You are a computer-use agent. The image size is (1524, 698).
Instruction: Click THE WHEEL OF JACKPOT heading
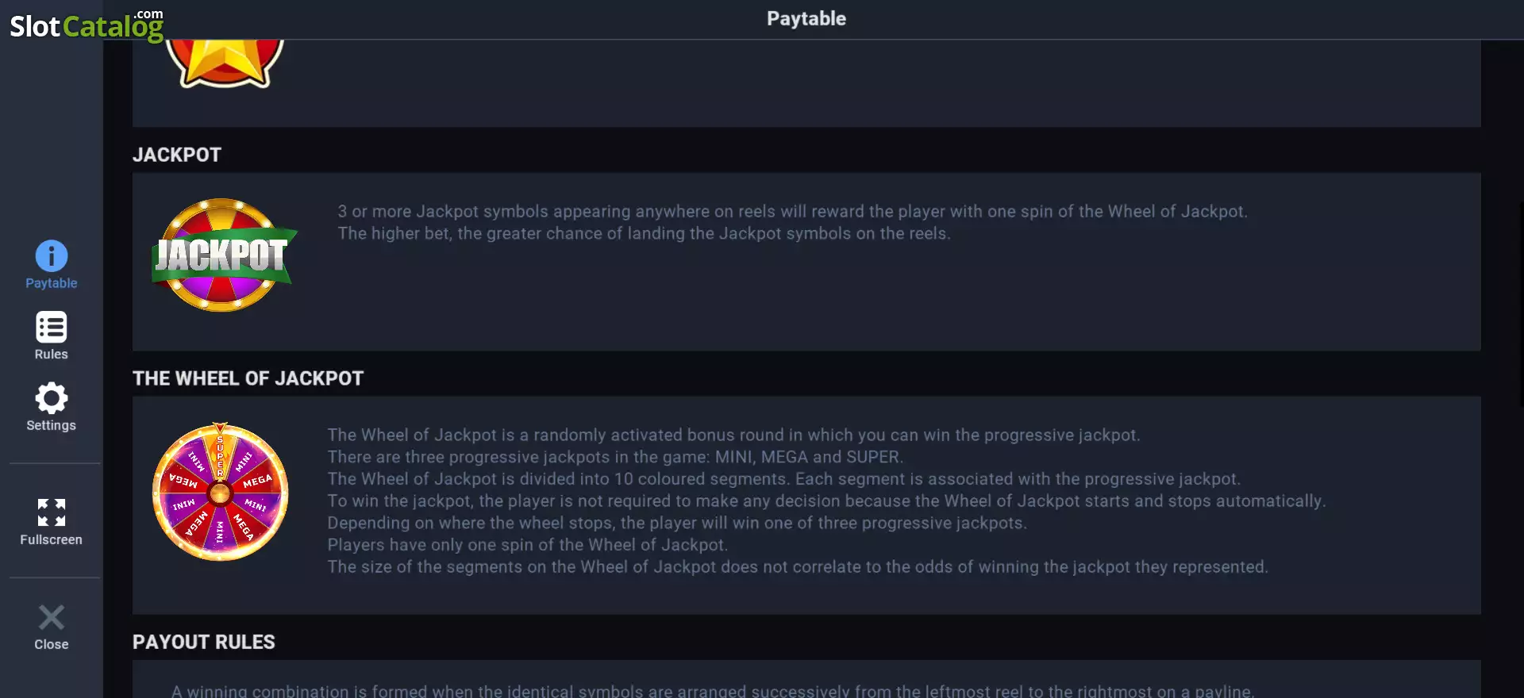point(248,378)
